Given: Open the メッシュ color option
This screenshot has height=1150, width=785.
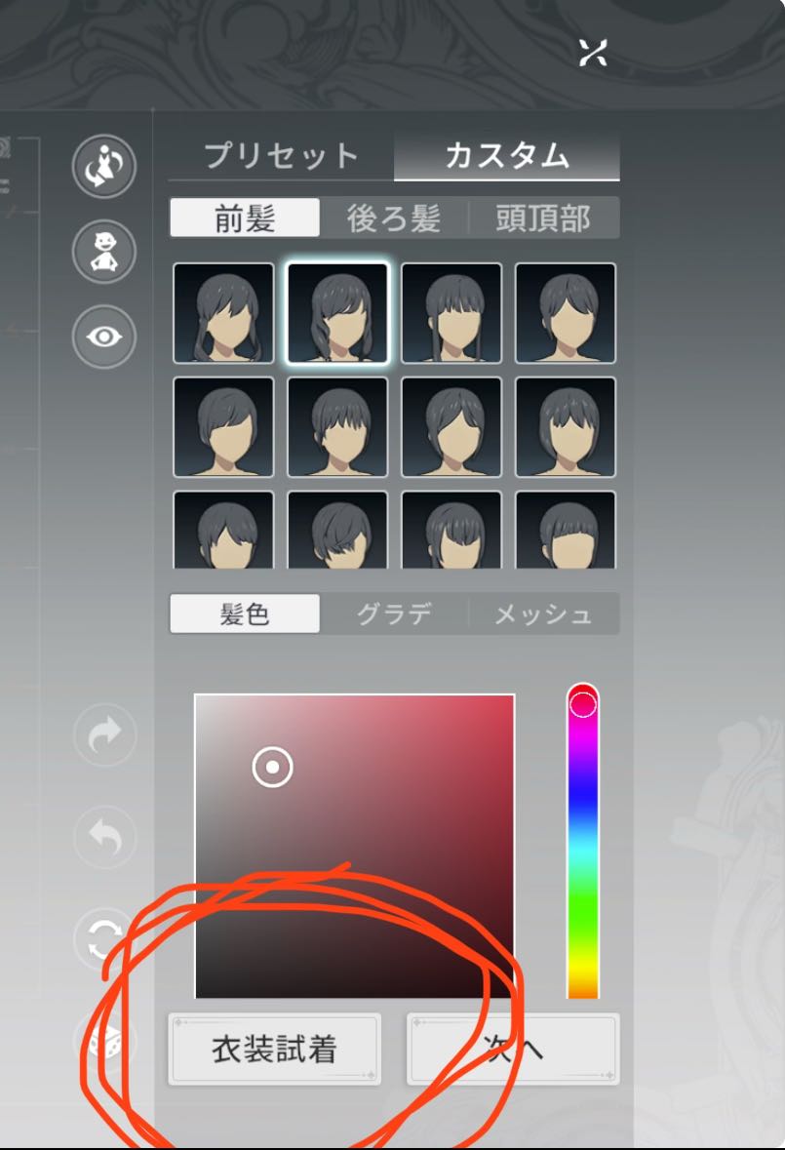Looking at the screenshot, I should (543, 614).
